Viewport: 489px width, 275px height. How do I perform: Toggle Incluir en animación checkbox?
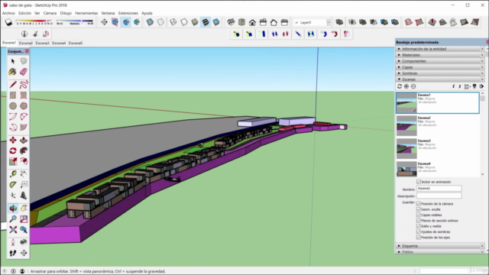[x=419, y=182]
